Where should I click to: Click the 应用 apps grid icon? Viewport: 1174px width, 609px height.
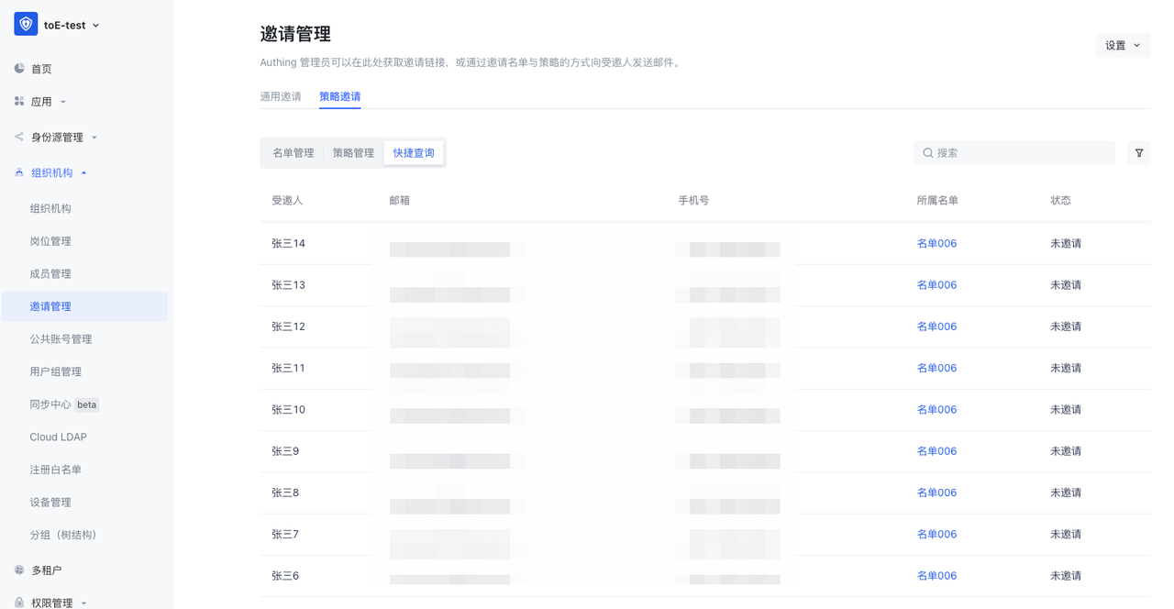click(x=19, y=102)
